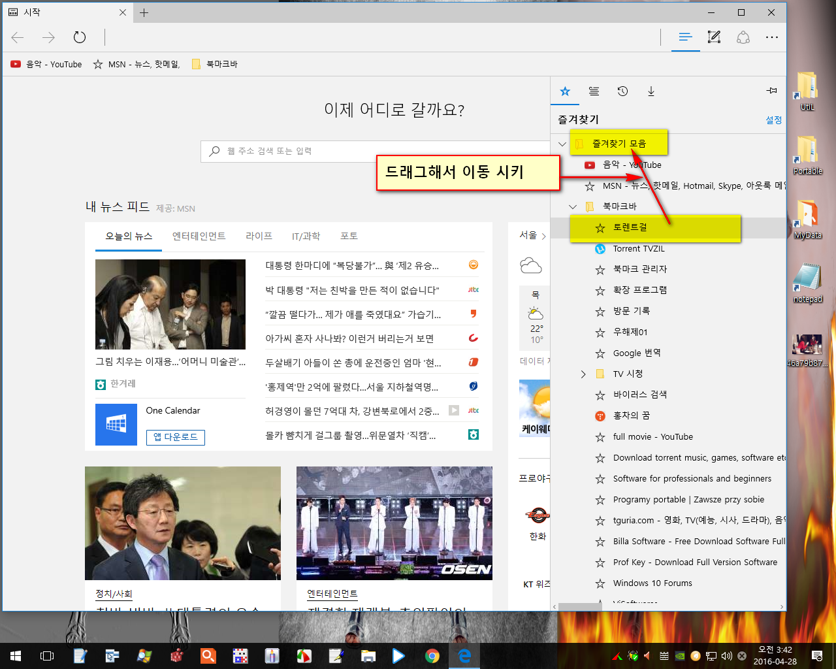Screen dimensions: 836x669
Task: Click the Share icon in toolbar
Action: coord(743,37)
